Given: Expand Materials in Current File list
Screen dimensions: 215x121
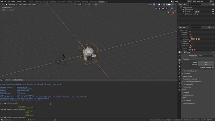Looking at the screenshot, I should (x=181, y=46).
